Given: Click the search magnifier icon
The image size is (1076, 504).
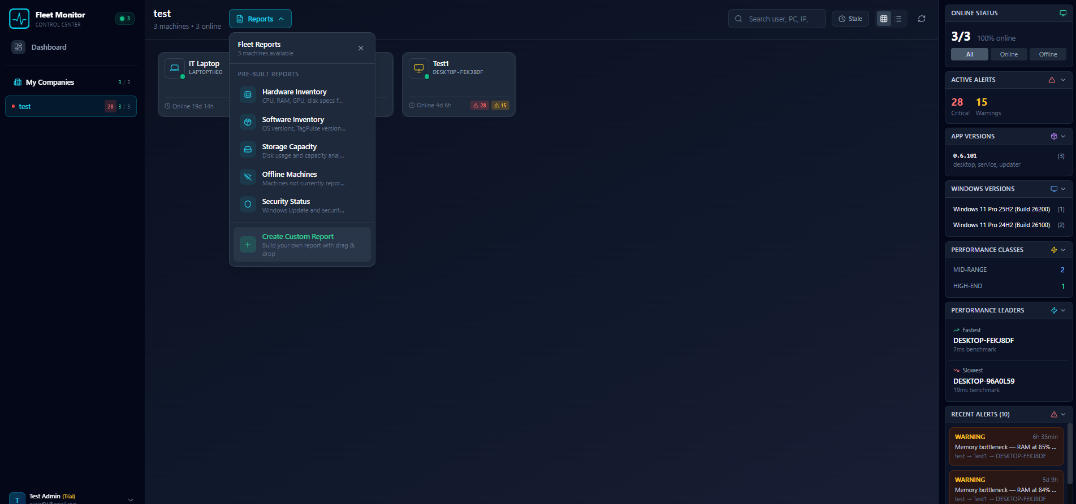Looking at the screenshot, I should click(738, 19).
